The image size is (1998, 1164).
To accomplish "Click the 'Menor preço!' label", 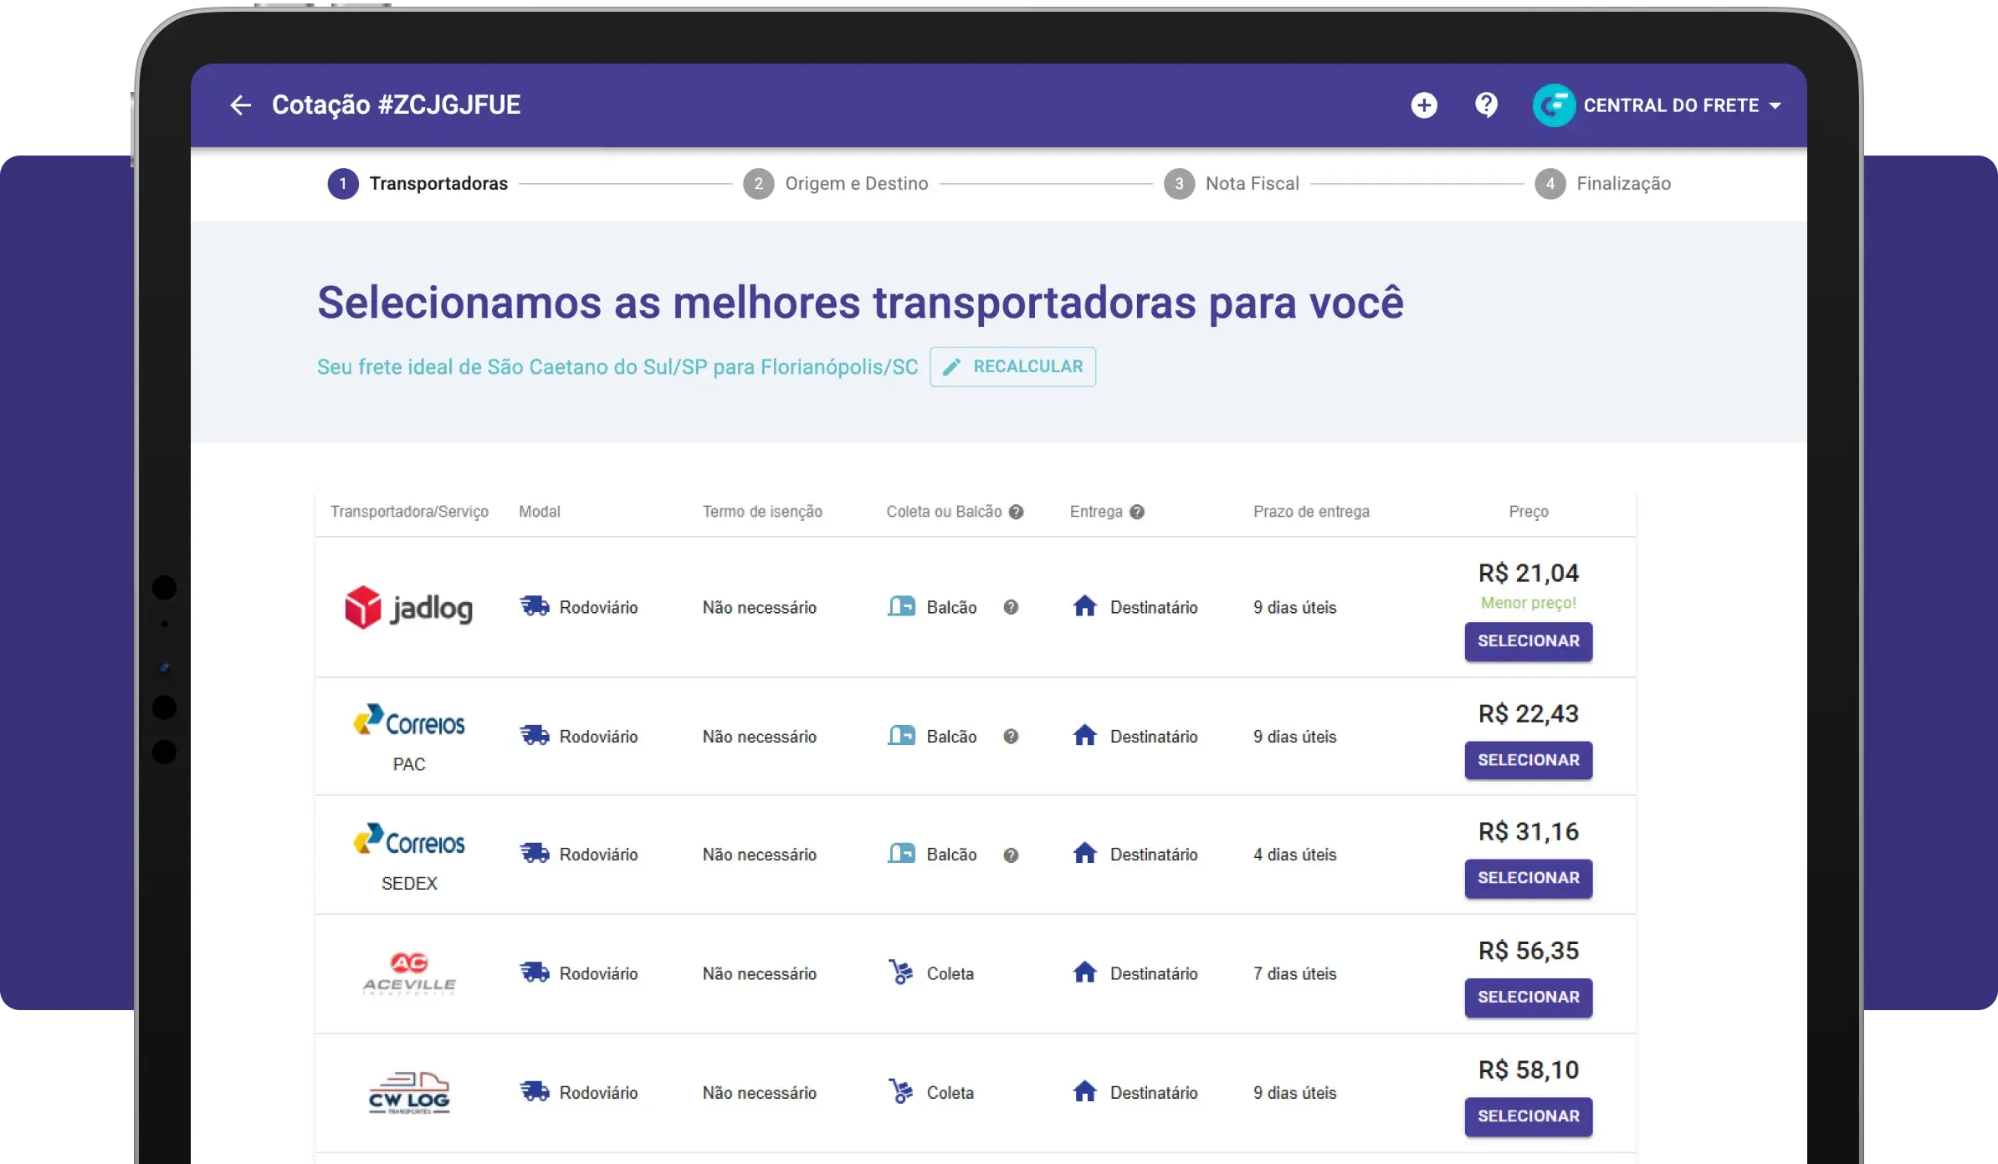I will pyautogui.click(x=1528, y=603).
